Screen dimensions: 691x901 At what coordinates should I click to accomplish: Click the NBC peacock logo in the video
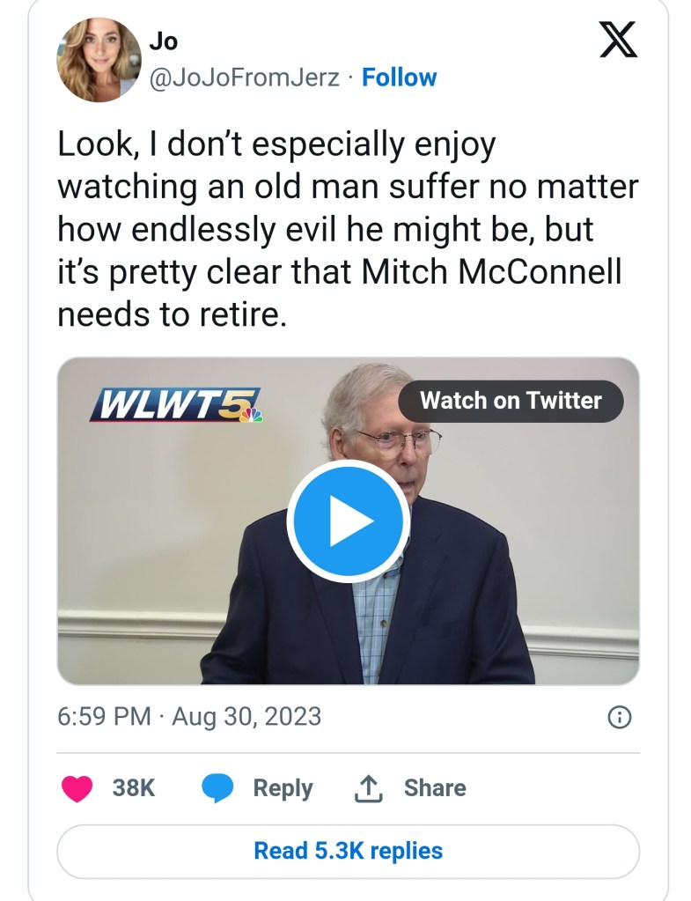[253, 412]
